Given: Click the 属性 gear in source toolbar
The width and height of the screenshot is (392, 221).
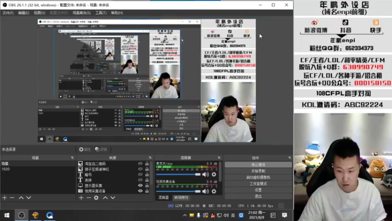Looking at the screenshot, I should [x=84, y=149].
